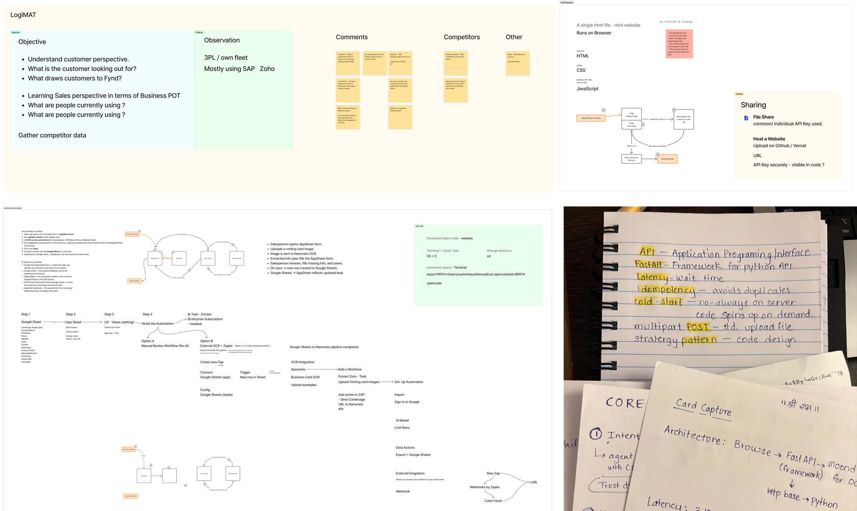Select the protecting customer DATA sticky note

(400, 90)
